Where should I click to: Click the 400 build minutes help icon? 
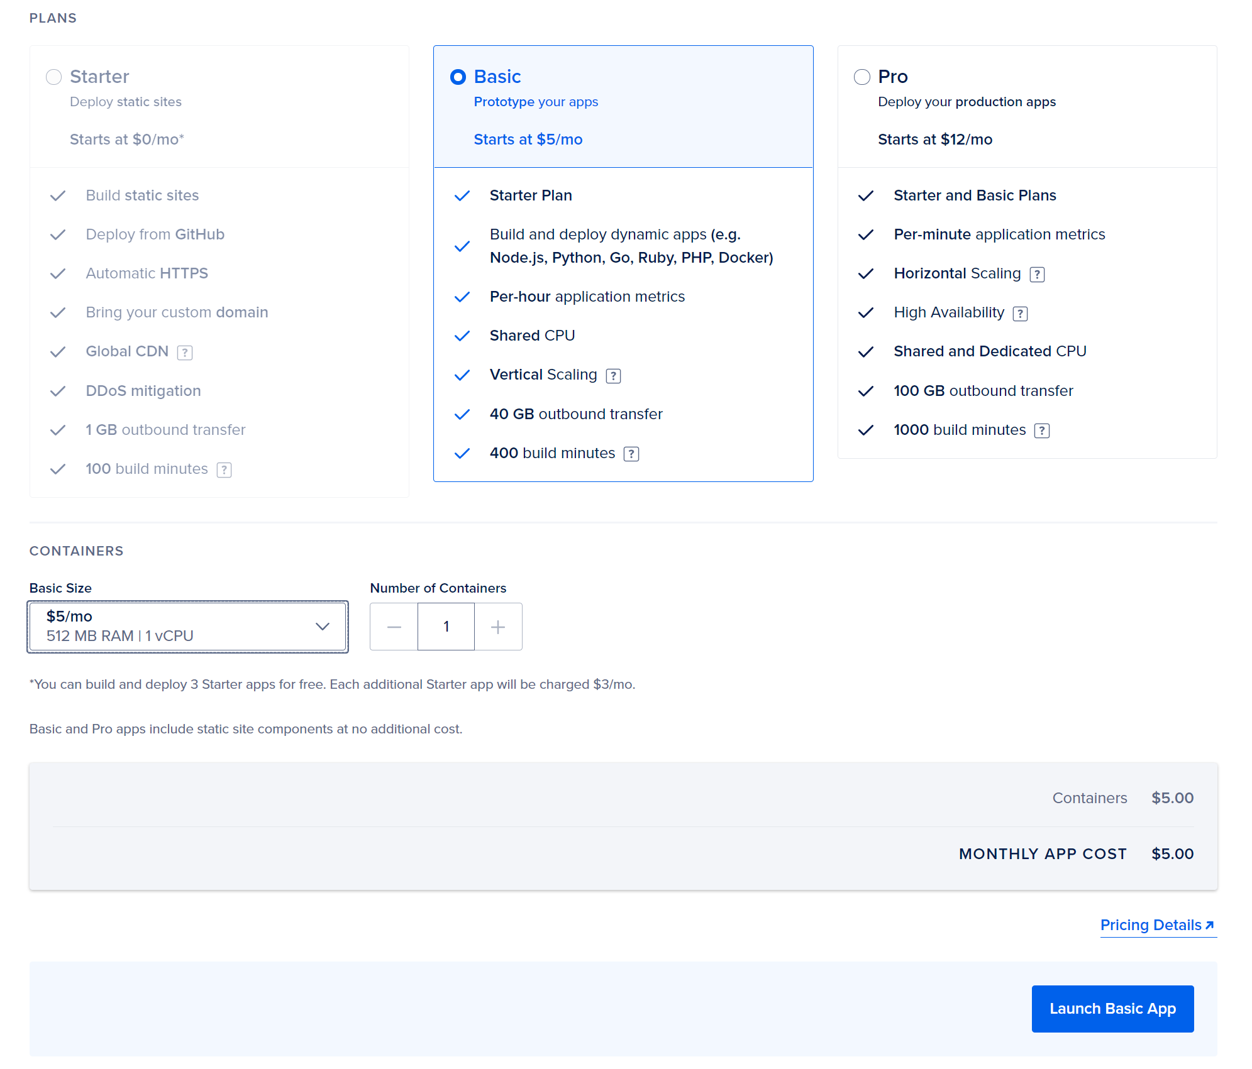click(631, 453)
